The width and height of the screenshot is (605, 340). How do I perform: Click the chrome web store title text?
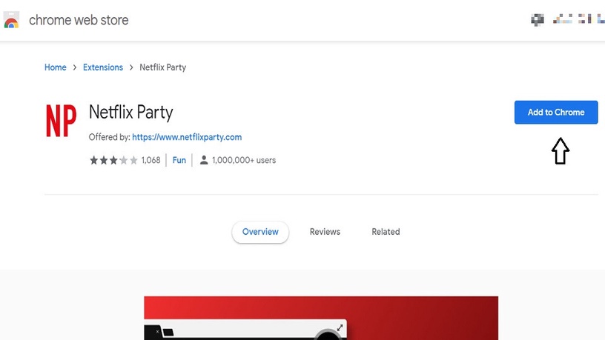[x=79, y=20]
